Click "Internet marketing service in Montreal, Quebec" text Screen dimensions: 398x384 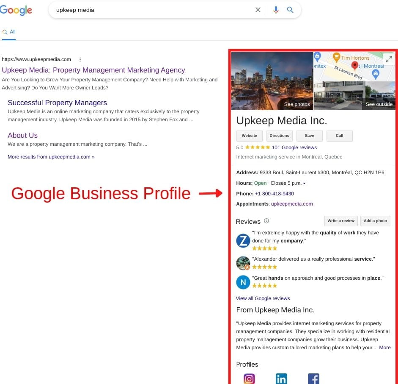click(x=289, y=157)
